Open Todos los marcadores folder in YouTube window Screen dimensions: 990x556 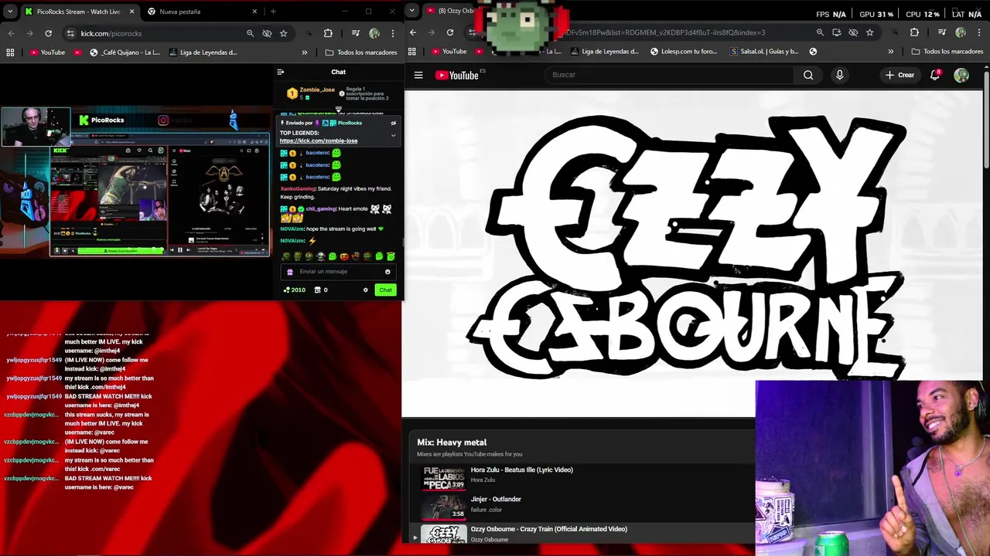point(947,52)
